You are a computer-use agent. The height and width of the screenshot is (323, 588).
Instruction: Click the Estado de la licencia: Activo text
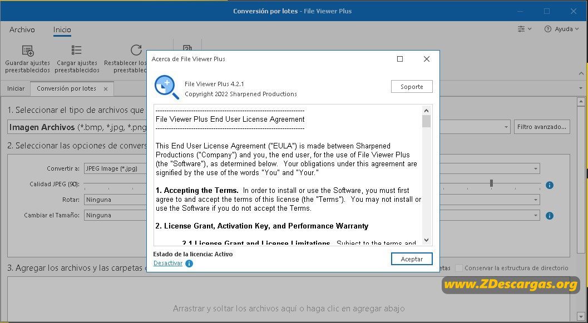click(192, 254)
